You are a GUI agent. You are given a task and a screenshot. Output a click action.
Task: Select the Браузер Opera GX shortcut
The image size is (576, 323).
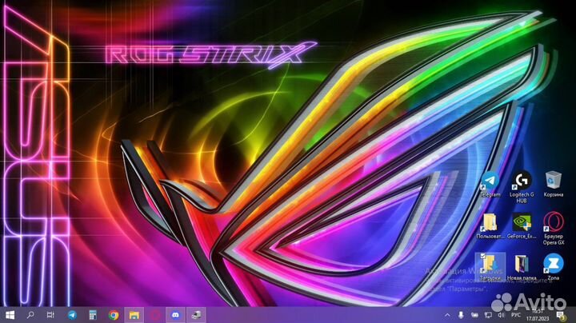pos(554,229)
